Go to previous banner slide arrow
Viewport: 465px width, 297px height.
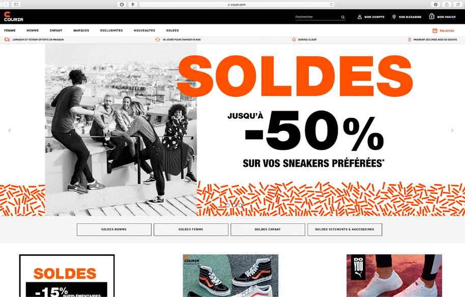coord(10,130)
